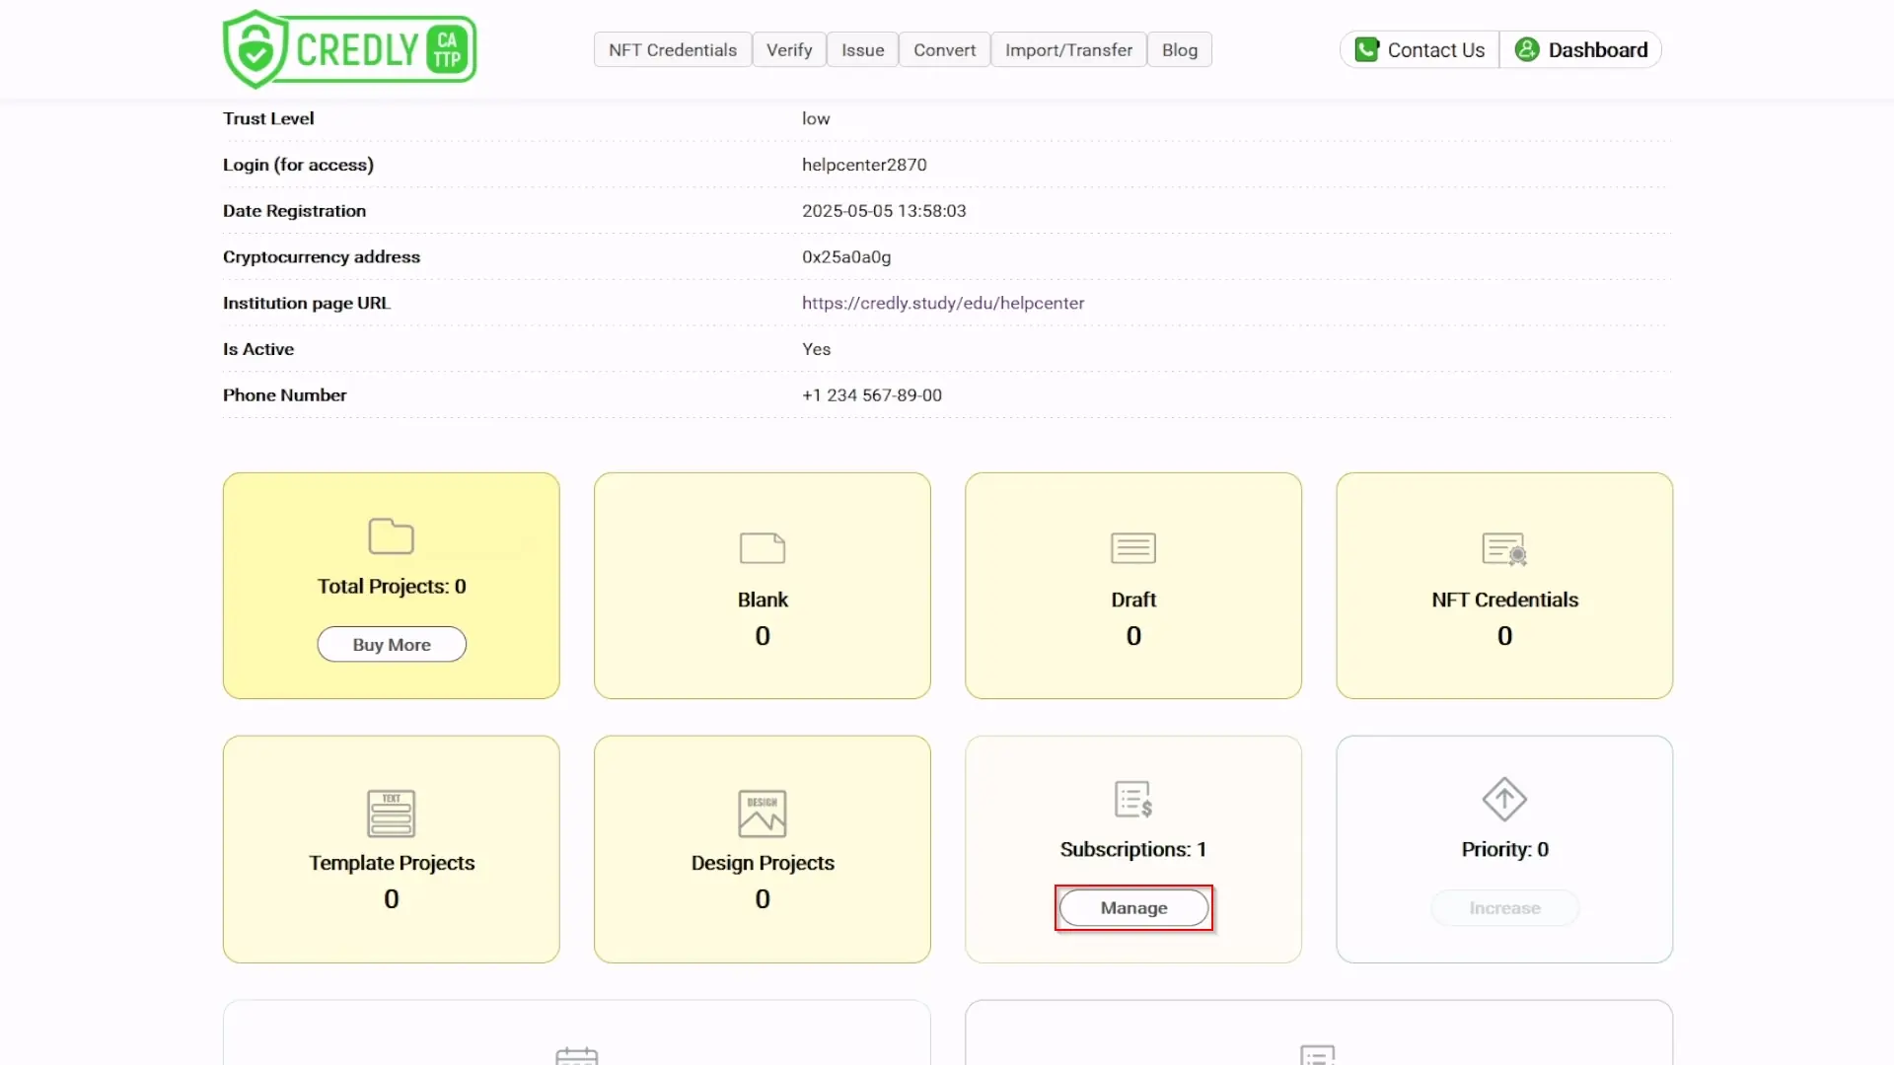
Task: Click the Template Projects text icon
Action: click(392, 814)
